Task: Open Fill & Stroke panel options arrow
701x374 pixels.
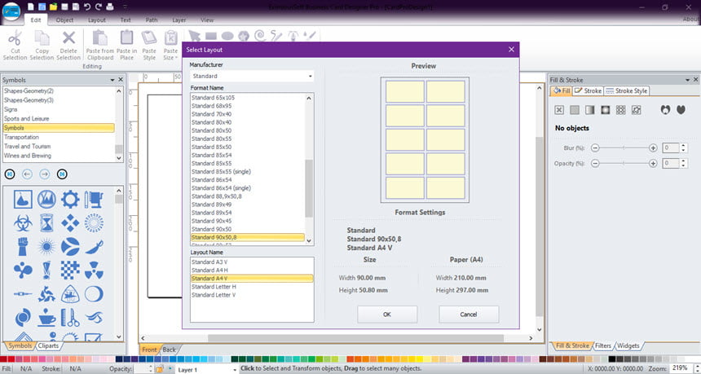Action: point(687,80)
